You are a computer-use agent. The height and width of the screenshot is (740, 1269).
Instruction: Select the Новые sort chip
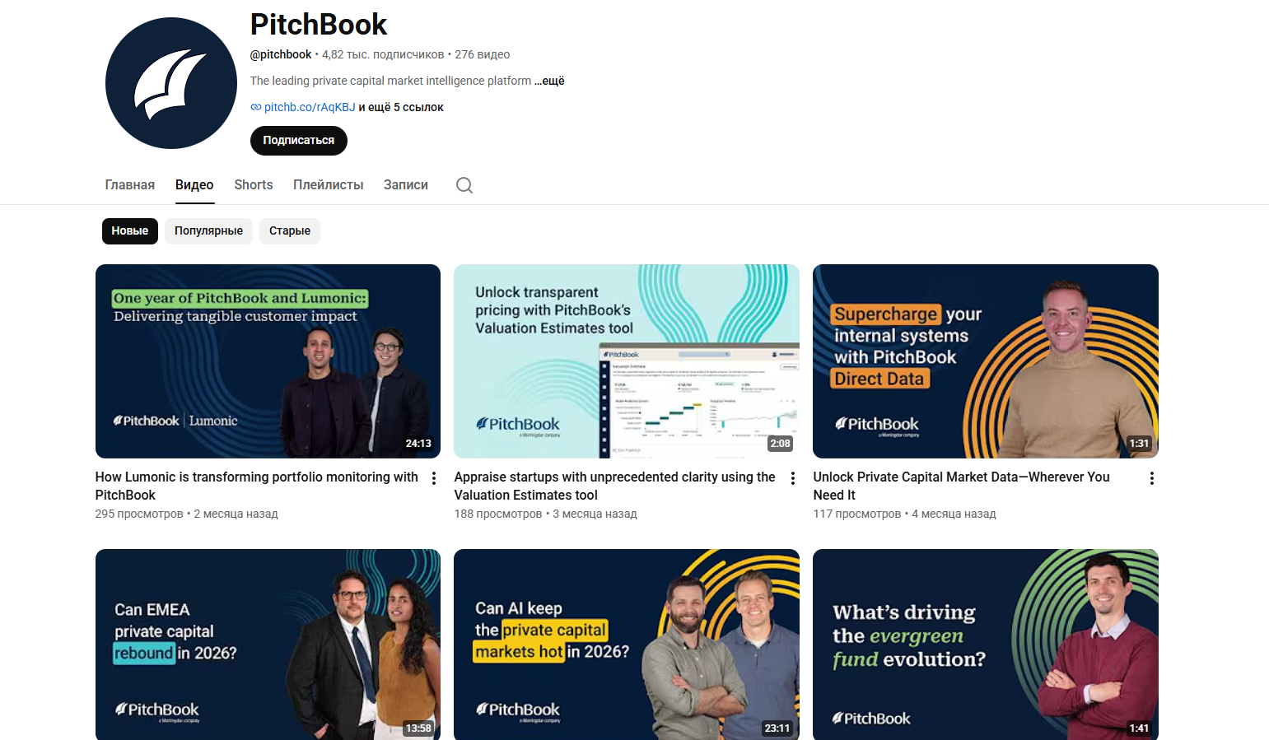coord(130,231)
